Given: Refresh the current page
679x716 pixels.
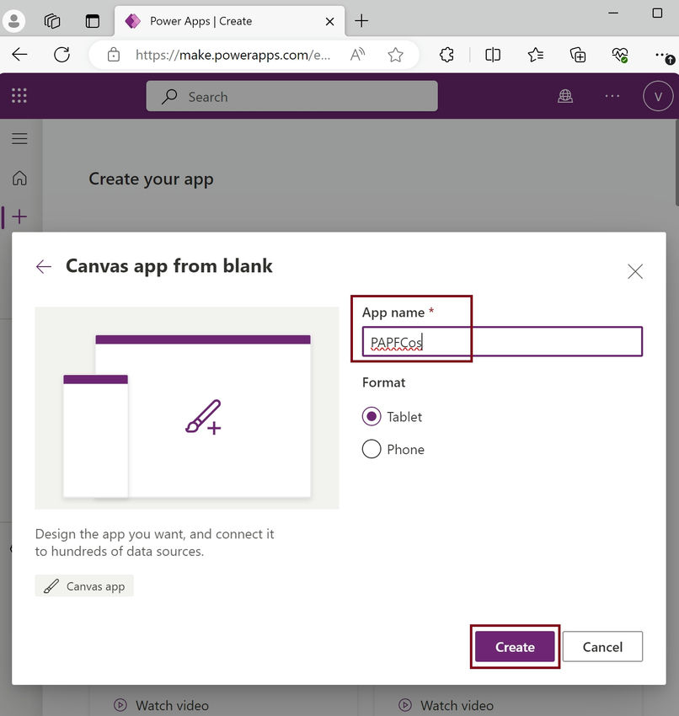Looking at the screenshot, I should pyautogui.click(x=61, y=55).
